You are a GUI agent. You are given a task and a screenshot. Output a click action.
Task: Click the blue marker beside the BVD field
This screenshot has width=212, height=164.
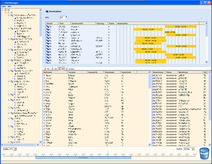tap(66, 17)
